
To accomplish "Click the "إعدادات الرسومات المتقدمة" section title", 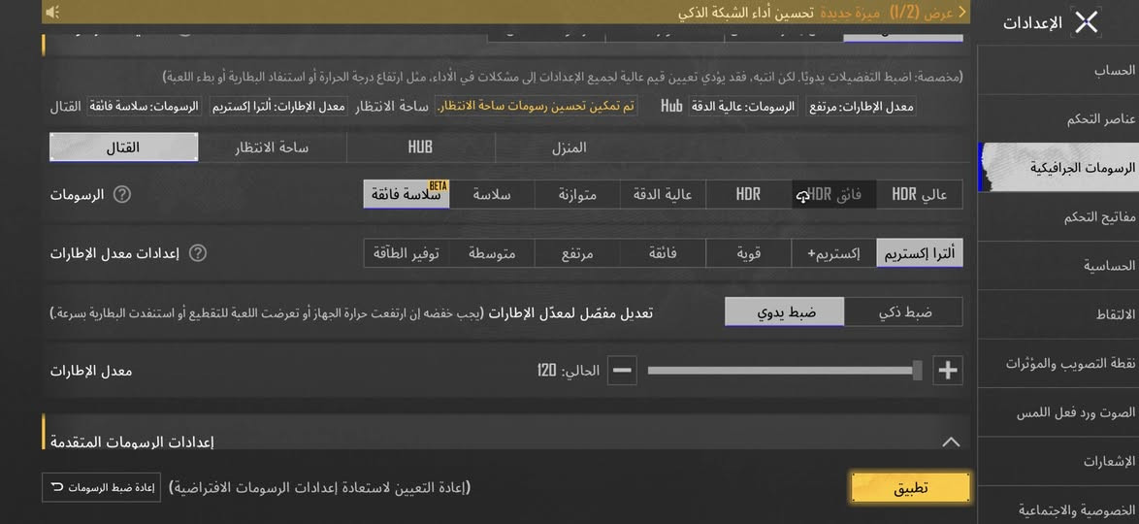I will click(132, 442).
